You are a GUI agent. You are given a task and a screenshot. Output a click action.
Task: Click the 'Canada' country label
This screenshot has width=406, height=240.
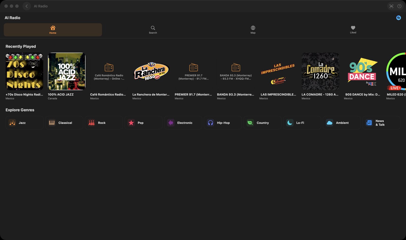coord(53,98)
